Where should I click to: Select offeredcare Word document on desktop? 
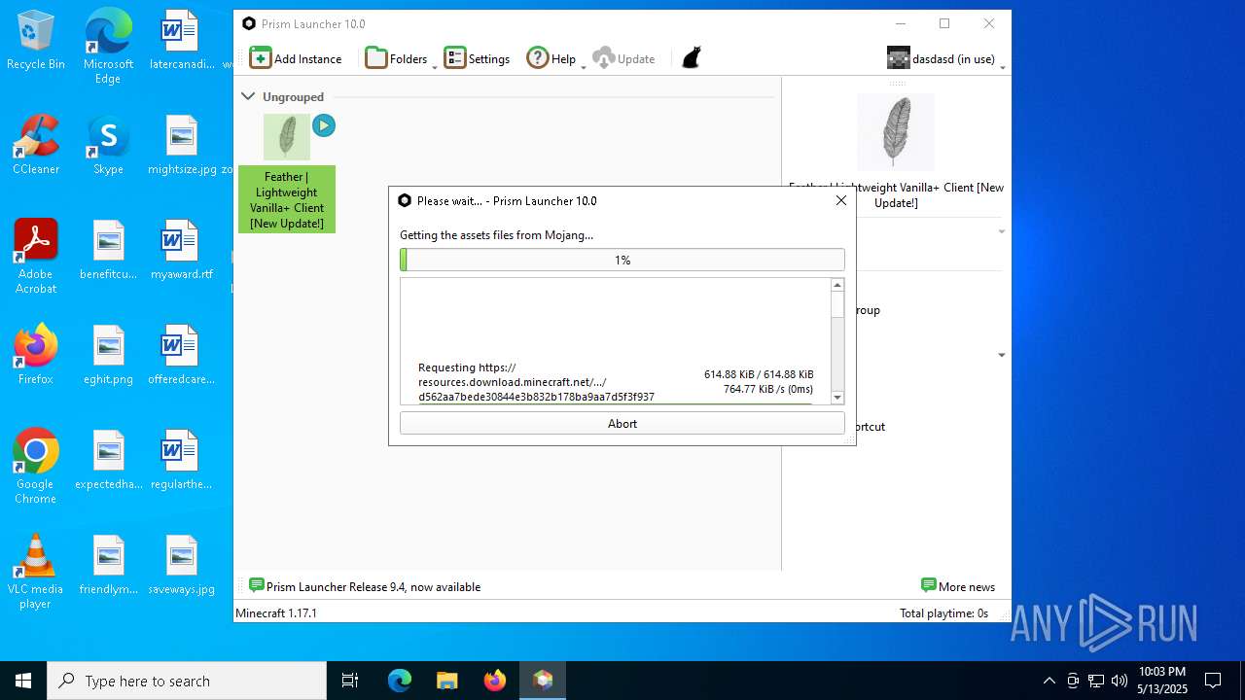click(x=181, y=355)
